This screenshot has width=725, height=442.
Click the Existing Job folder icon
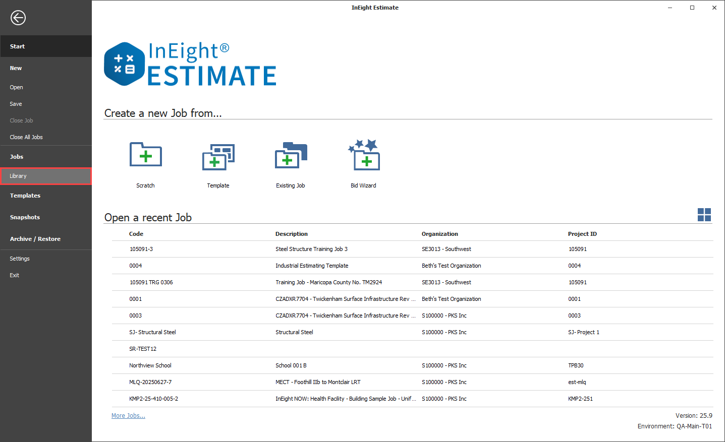pyautogui.click(x=291, y=155)
